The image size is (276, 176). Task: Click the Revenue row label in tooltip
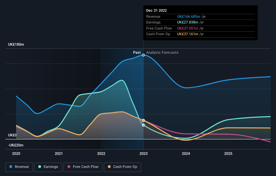point(153,16)
